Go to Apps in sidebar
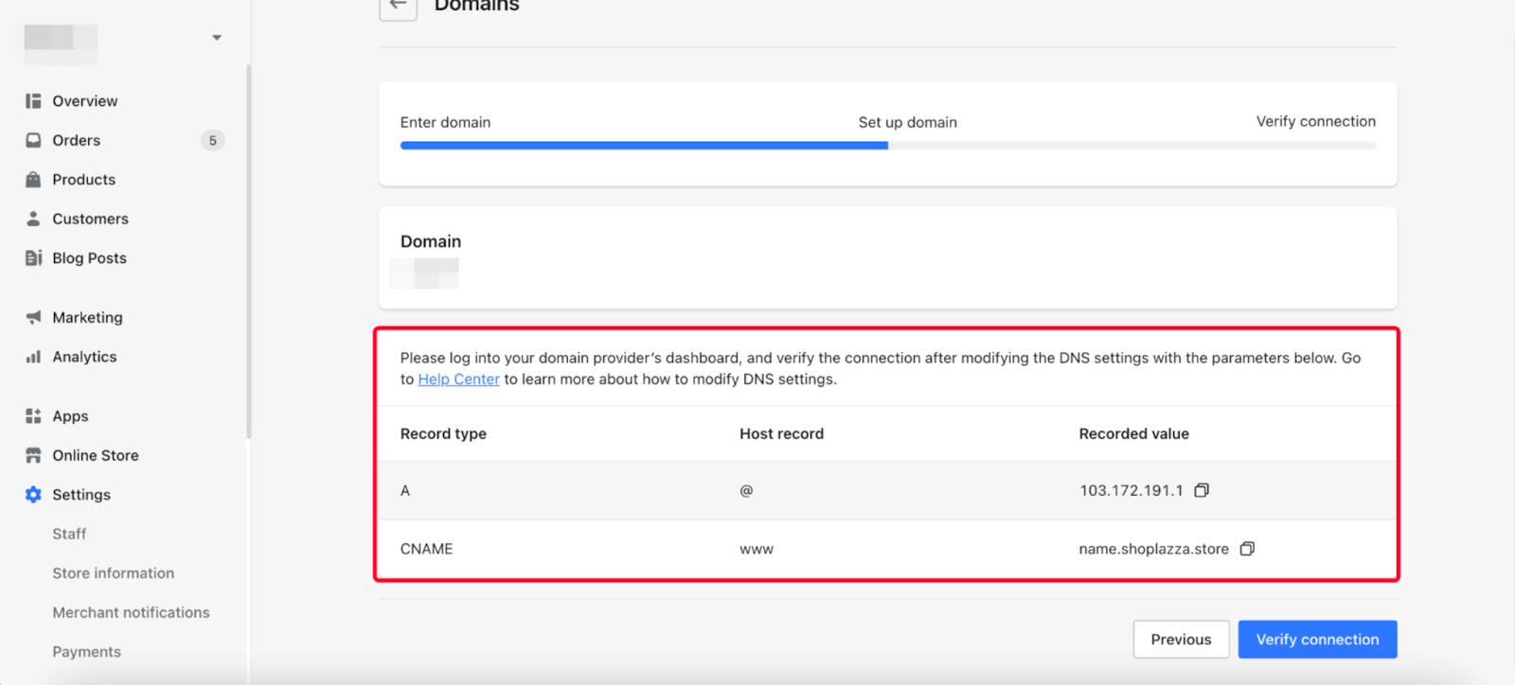The width and height of the screenshot is (1515, 685). [x=70, y=416]
